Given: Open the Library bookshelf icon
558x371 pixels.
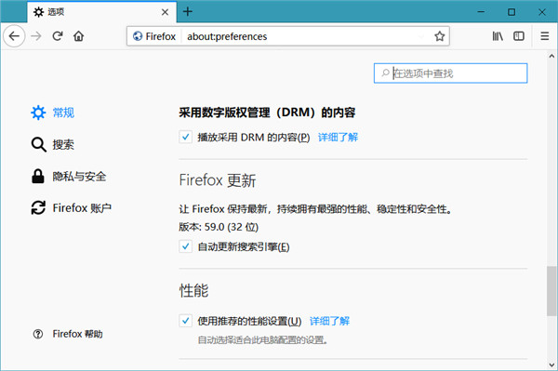Looking at the screenshot, I should click(x=498, y=36).
